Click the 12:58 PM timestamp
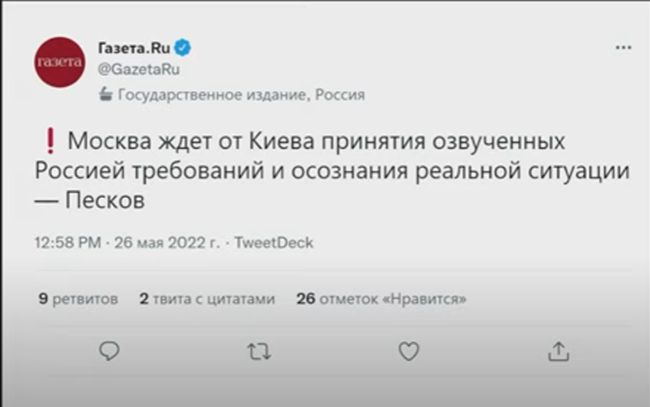Screen dimensions: 650x407 click(x=68, y=243)
